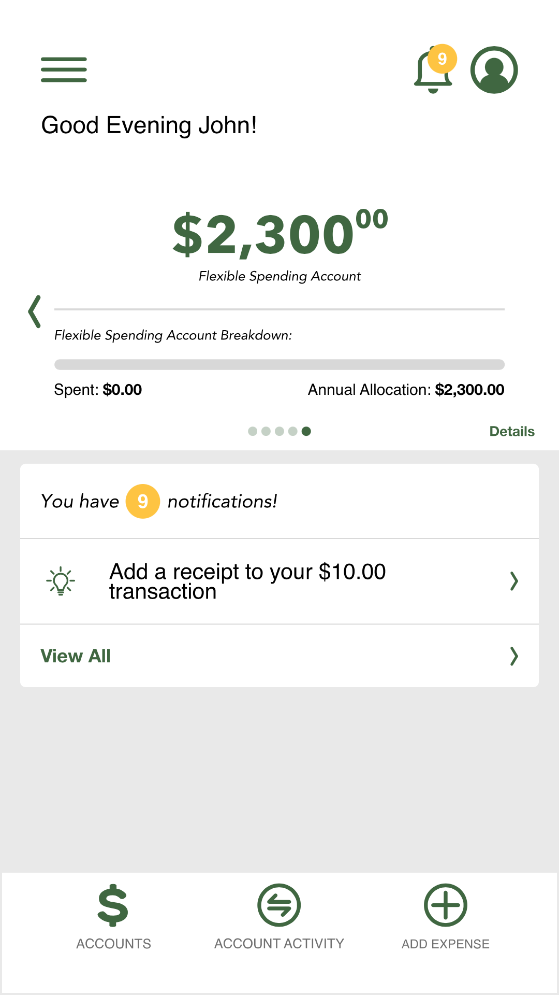This screenshot has height=995, width=559.
Task: Select the third carousel page dot
Action: [279, 431]
